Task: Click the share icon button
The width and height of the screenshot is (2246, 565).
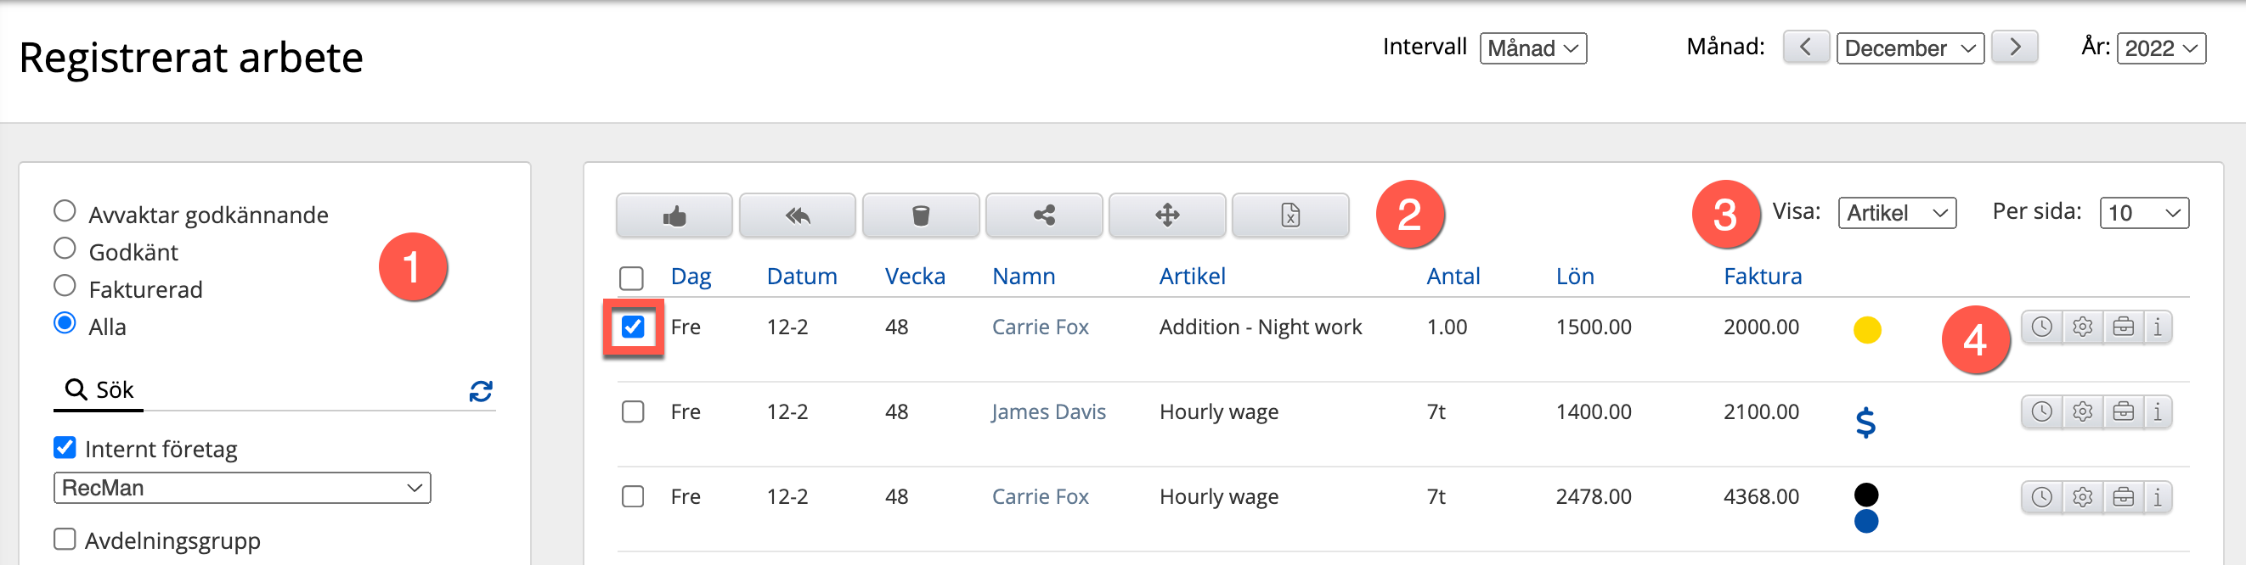Action: click(1044, 215)
